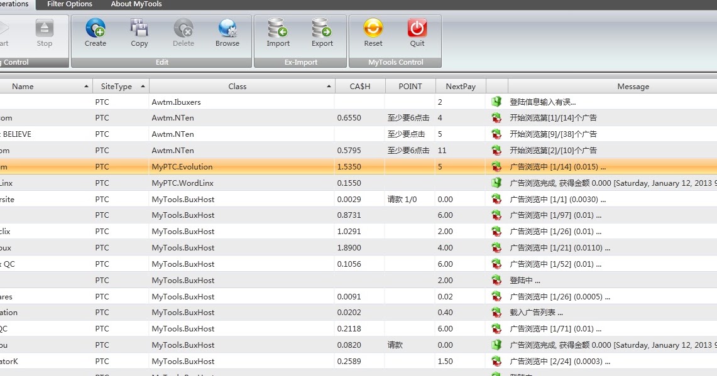Click the Create icon
The height and width of the screenshot is (376, 717).
point(96,28)
